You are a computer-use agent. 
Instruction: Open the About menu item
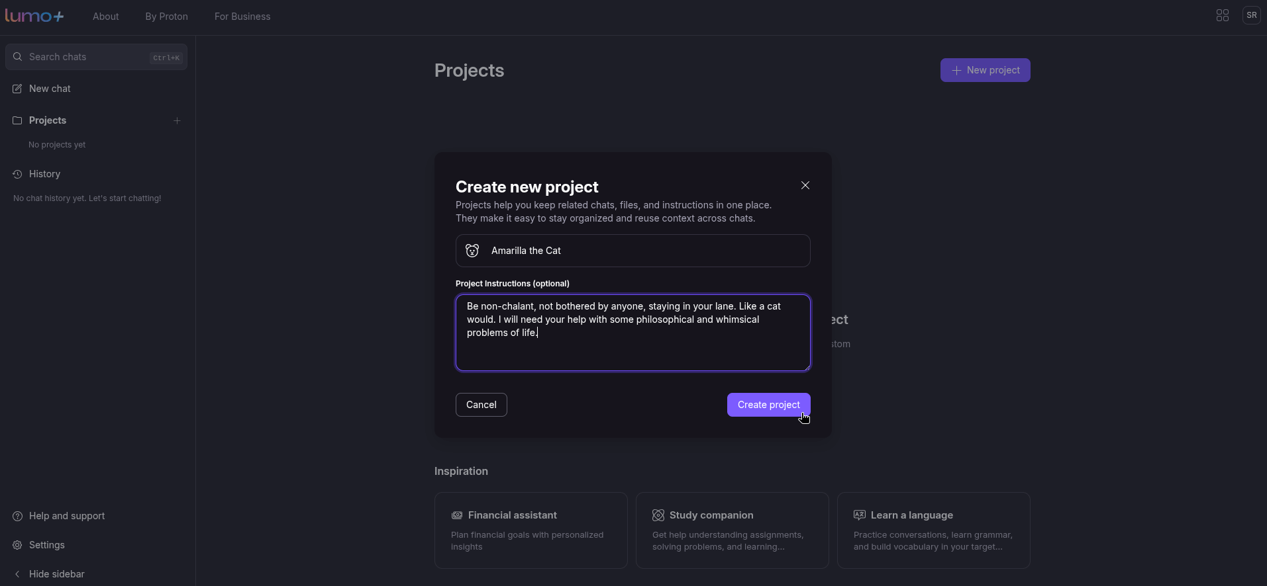105,17
